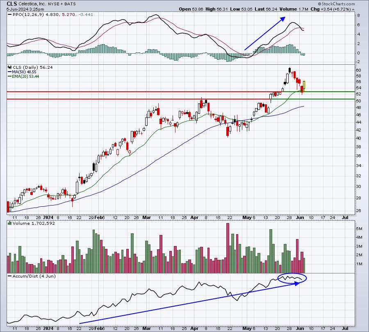Image resolution: width=369 pixels, height=332 pixels.
Task: Click the Jun label on price chart axis
Action: (300, 217)
